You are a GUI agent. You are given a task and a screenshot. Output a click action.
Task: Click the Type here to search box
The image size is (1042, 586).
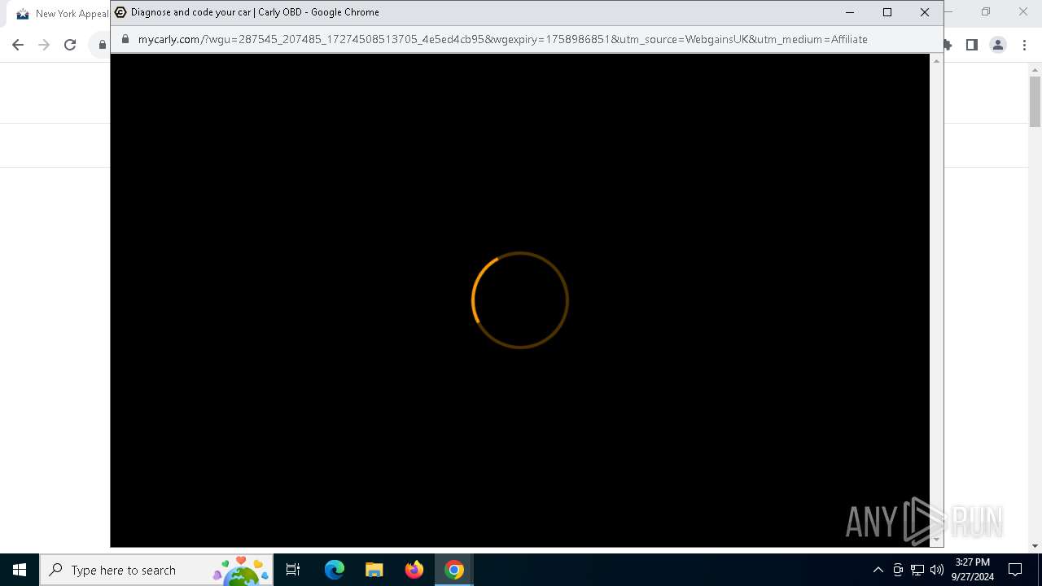click(x=156, y=570)
